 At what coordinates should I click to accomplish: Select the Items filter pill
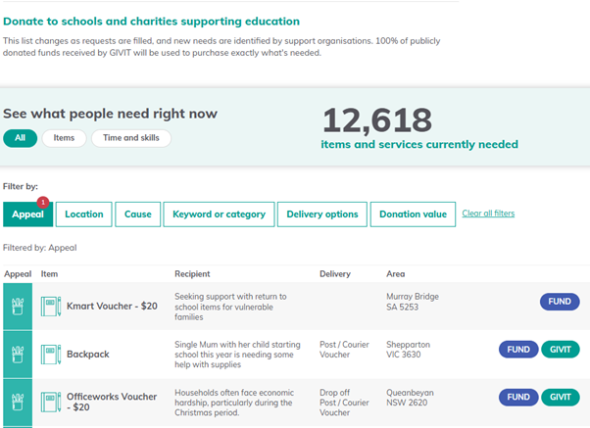[64, 138]
